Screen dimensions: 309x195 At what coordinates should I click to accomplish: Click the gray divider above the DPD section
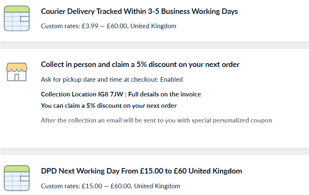tap(154, 151)
